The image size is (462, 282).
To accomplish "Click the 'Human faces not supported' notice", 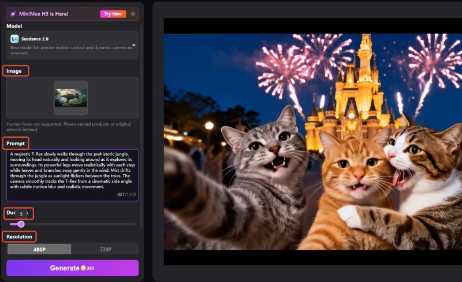I will click(69, 126).
